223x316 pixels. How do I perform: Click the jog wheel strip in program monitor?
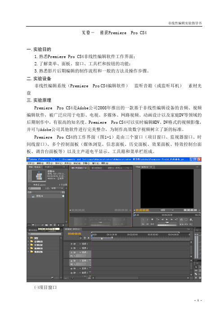click(167, 225)
